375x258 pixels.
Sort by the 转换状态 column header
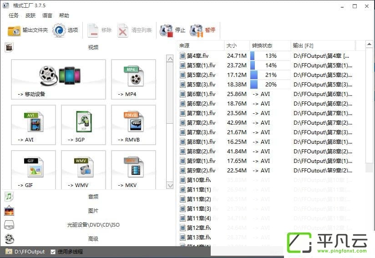pyautogui.click(x=270, y=46)
